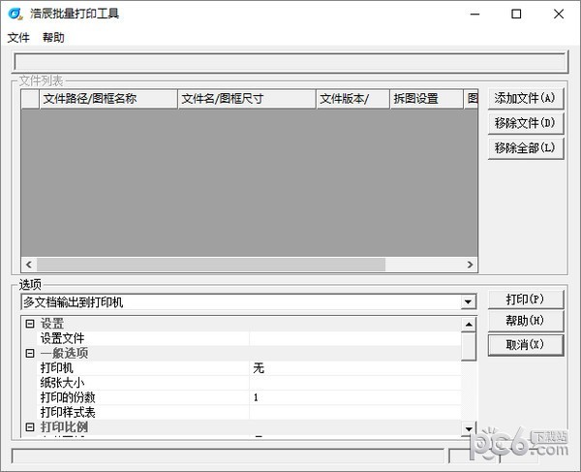Click the copies value 1

click(x=355, y=397)
